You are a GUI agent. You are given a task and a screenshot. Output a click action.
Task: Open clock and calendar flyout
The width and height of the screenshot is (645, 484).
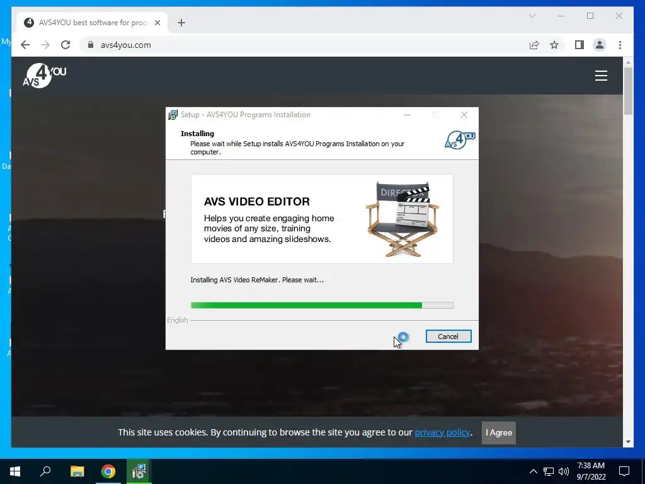[591, 471]
